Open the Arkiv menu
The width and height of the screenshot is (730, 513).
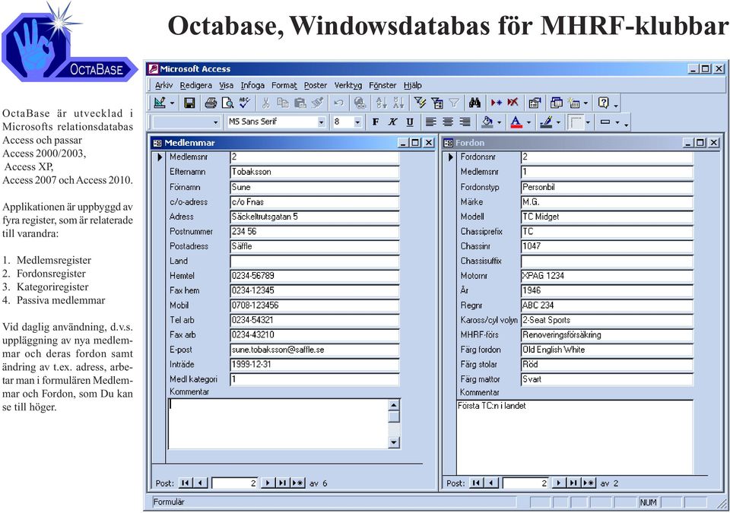pos(163,85)
